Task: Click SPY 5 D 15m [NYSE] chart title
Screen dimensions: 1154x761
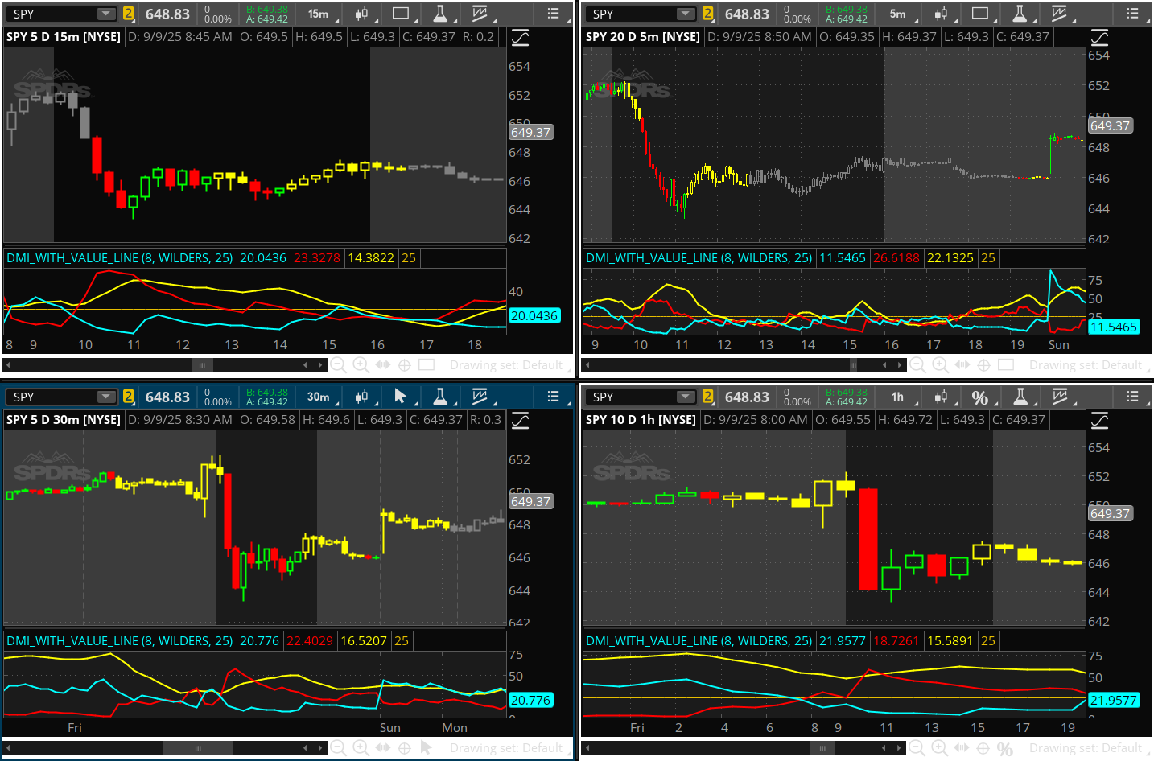Action: 64,37
